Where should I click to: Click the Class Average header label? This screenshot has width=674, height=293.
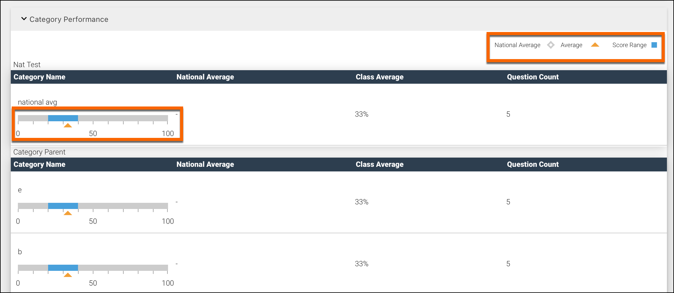click(x=380, y=77)
